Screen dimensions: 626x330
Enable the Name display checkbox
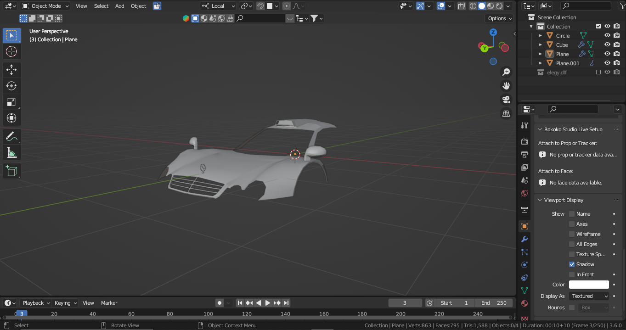(x=572, y=214)
